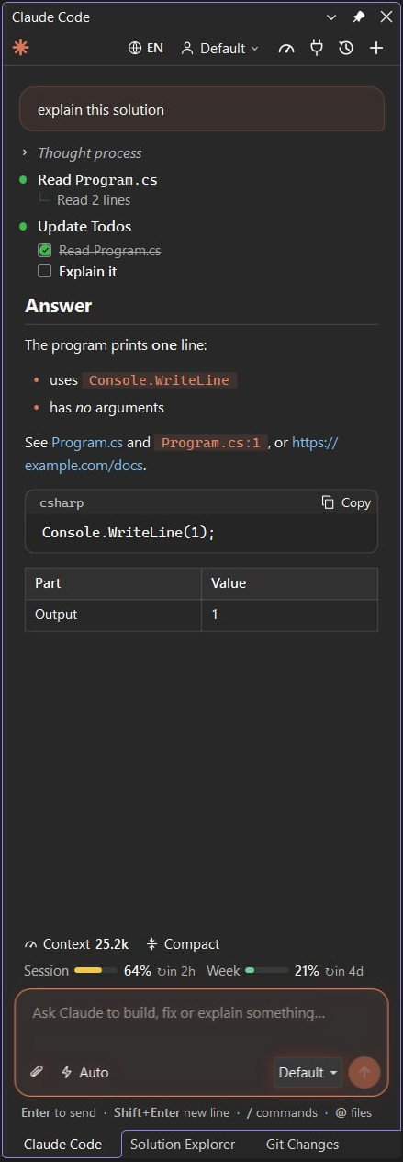Open the Default profile dropdown
The height and width of the screenshot is (1162, 403).
[219, 48]
